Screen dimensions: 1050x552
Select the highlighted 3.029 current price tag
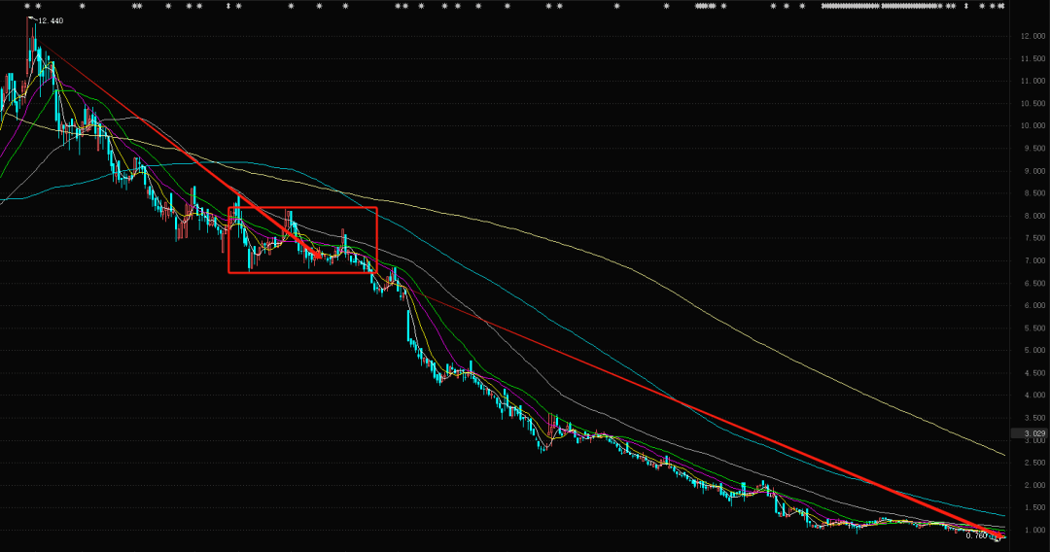pyautogui.click(x=1032, y=433)
